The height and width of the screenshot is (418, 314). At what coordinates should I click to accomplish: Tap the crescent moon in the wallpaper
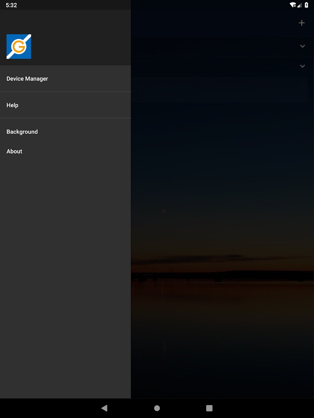coord(163,211)
